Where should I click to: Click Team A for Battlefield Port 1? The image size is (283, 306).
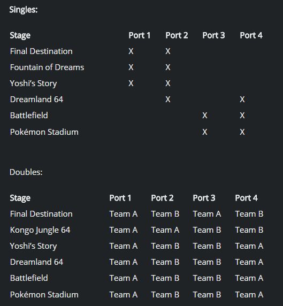124,278
